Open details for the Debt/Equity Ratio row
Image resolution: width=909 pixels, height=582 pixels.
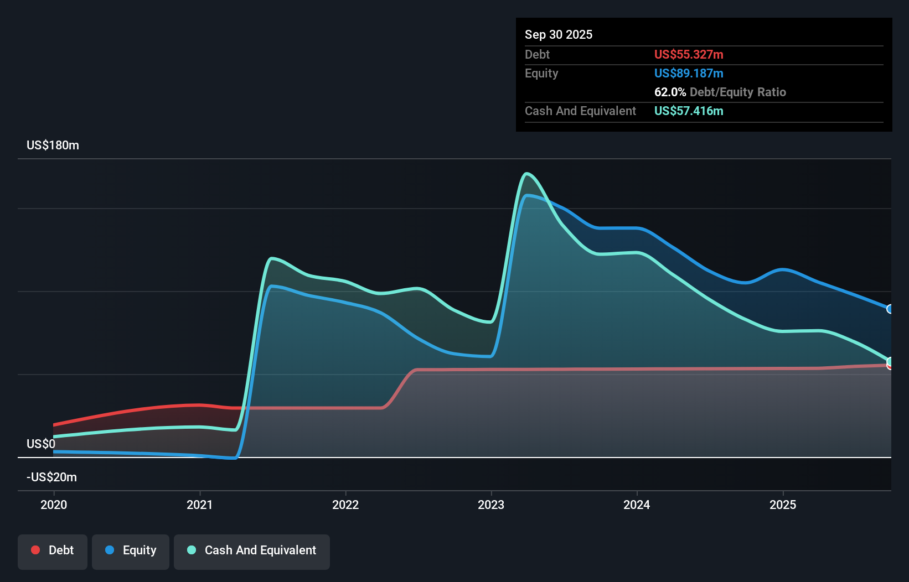point(720,92)
